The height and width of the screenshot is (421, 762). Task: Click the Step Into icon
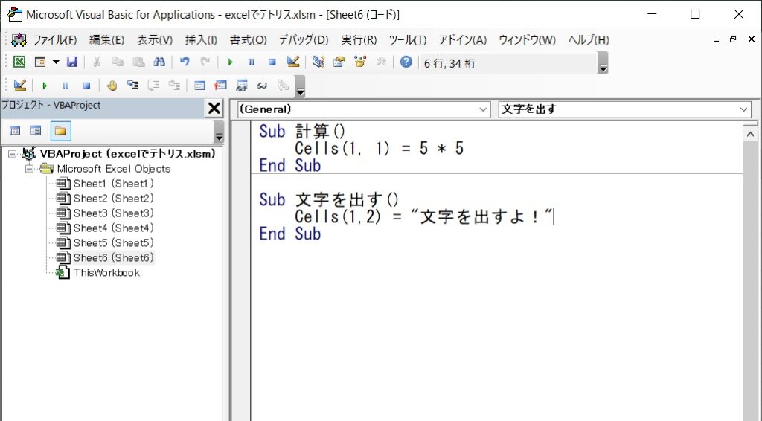pyautogui.click(x=132, y=86)
